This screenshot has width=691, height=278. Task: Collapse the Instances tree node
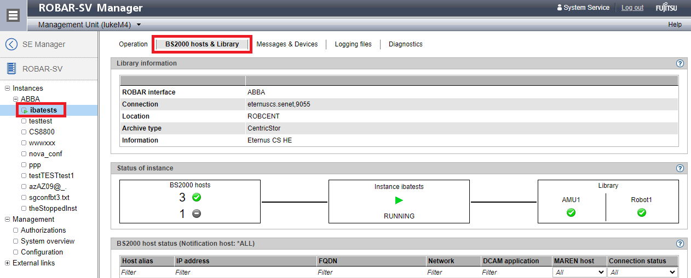click(7, 88)
